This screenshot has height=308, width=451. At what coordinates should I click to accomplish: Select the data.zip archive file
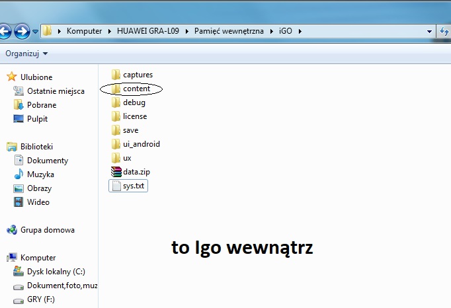(136, 172)
